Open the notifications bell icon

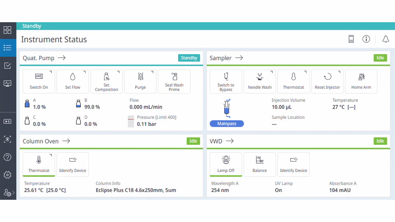(x=386, y=39)
